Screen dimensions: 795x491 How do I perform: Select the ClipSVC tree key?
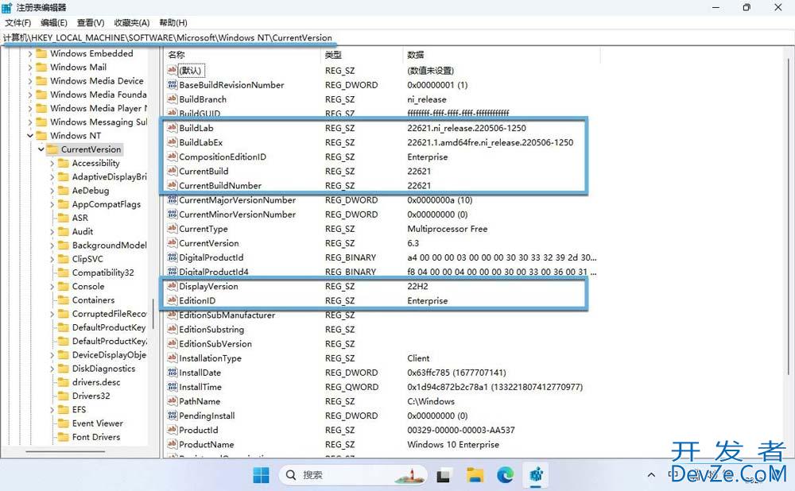(x=87, y=259)
